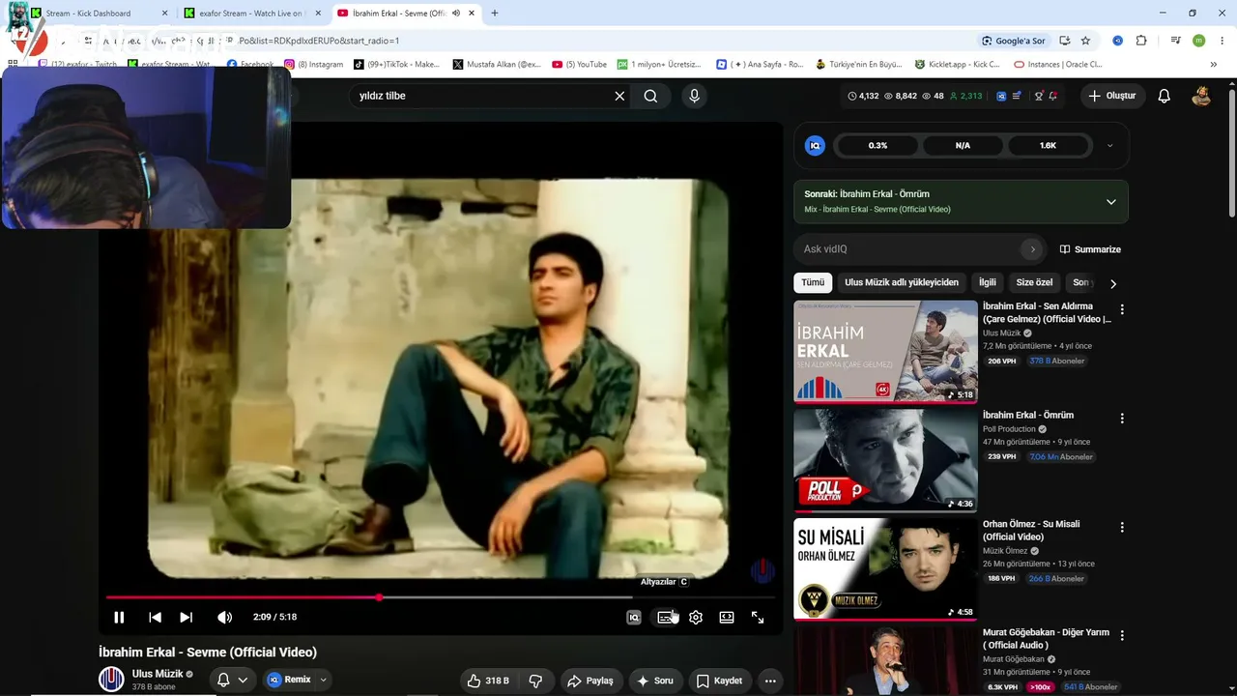The height and width of the screenshot is (696, 1237).
Task: Click the vidIQ Remix button
Action: 289,680
